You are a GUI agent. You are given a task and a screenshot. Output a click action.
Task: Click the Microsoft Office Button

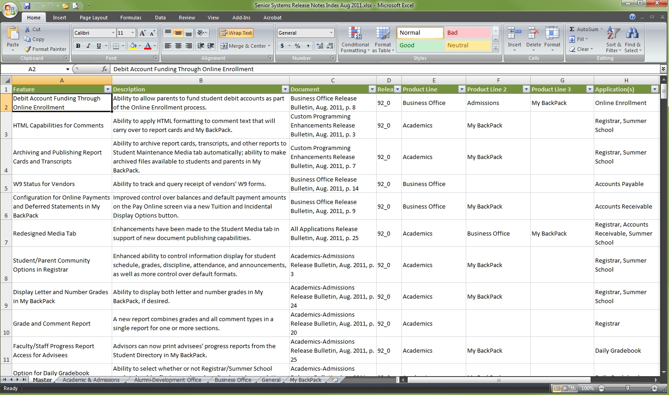pyautogui.click(x=10, y=10)
